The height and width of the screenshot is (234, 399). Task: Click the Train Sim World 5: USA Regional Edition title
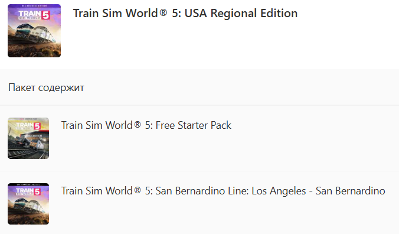pyautogui.click(x=185, y=13)
